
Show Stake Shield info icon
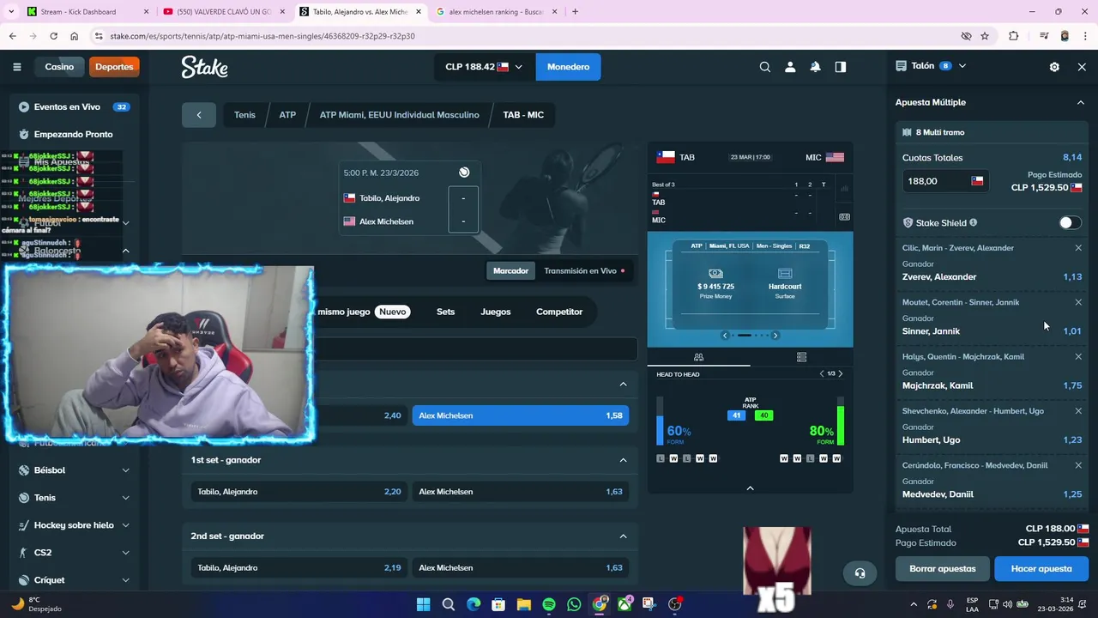[973, 223]
